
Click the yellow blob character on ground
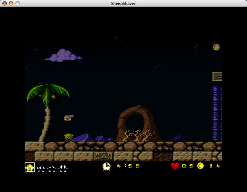pyautogui.click(x=69, y=137)
